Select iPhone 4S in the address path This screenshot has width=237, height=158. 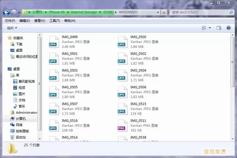(57, 12)
